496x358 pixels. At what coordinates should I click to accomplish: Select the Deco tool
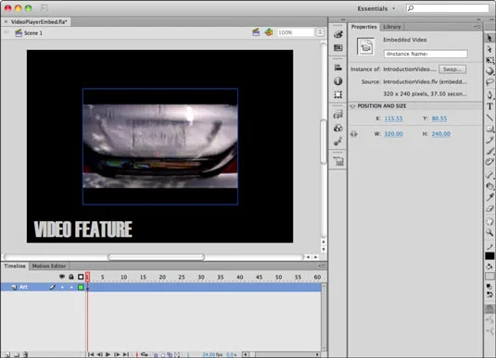tap(490, 162)
